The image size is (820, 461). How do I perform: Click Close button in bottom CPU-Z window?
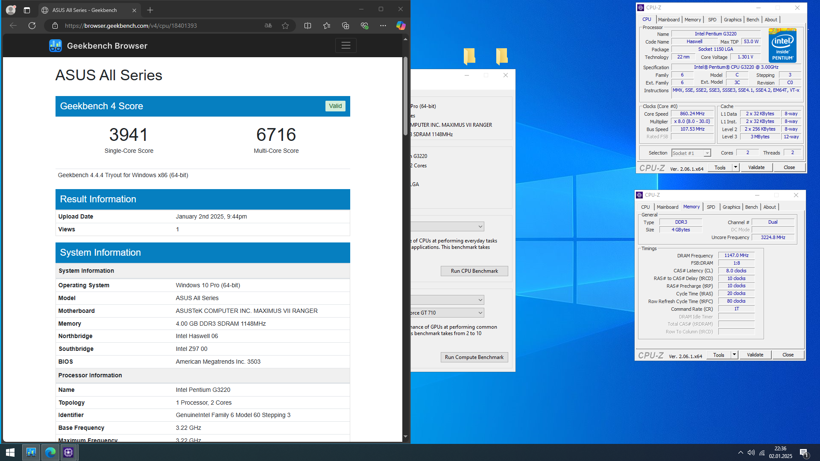(x=788, y=355)
